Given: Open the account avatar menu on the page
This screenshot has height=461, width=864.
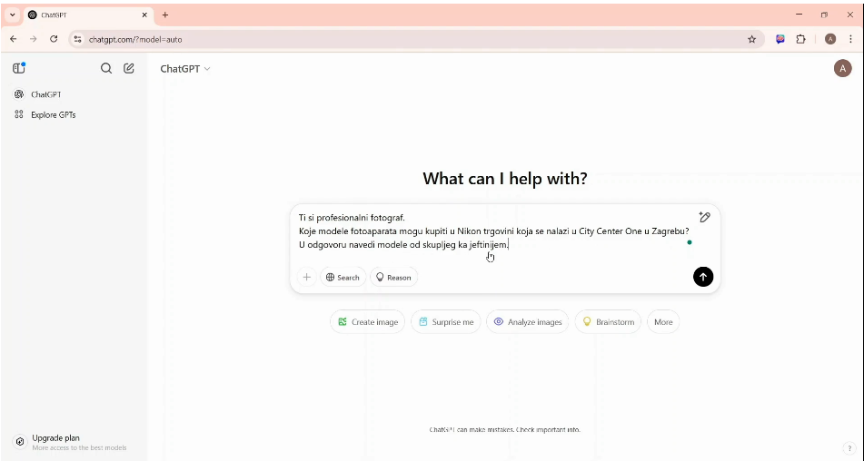Looking at the screenshot, I should coord(842,68).
